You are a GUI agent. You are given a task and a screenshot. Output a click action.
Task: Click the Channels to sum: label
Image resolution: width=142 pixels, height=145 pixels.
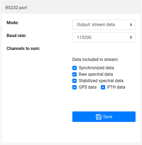point(23,48)
